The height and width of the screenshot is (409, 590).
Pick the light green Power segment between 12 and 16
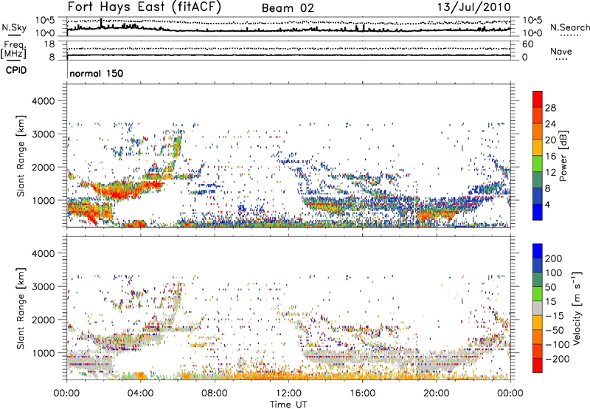(538, 164)
